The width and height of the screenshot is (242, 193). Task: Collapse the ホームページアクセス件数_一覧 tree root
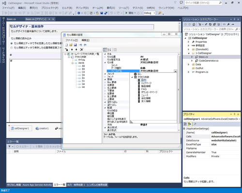[65, 54]
